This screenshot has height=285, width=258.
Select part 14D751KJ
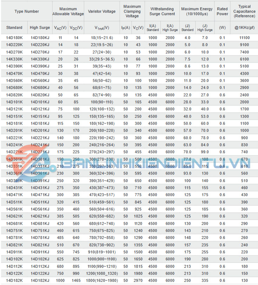point(40,231)
